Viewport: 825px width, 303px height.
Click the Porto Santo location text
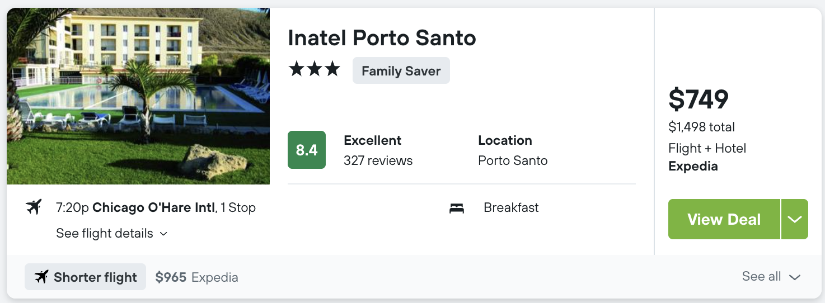tap(513, 160)
